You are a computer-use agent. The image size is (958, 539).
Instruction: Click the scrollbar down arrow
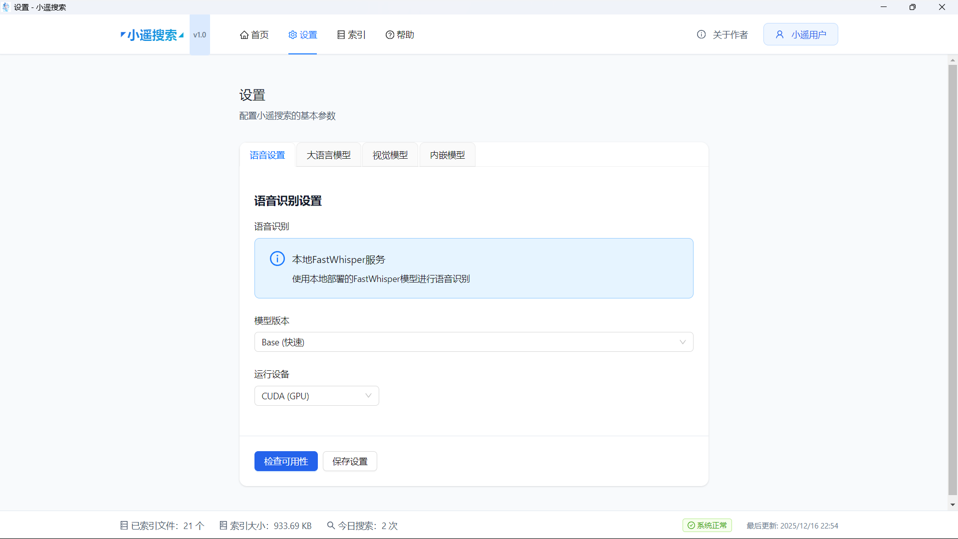pos(953,505)
